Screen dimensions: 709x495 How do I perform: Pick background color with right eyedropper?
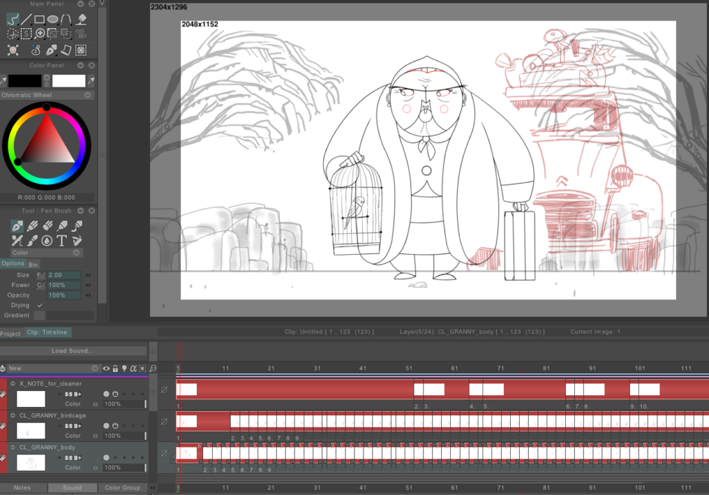(91, 81)
